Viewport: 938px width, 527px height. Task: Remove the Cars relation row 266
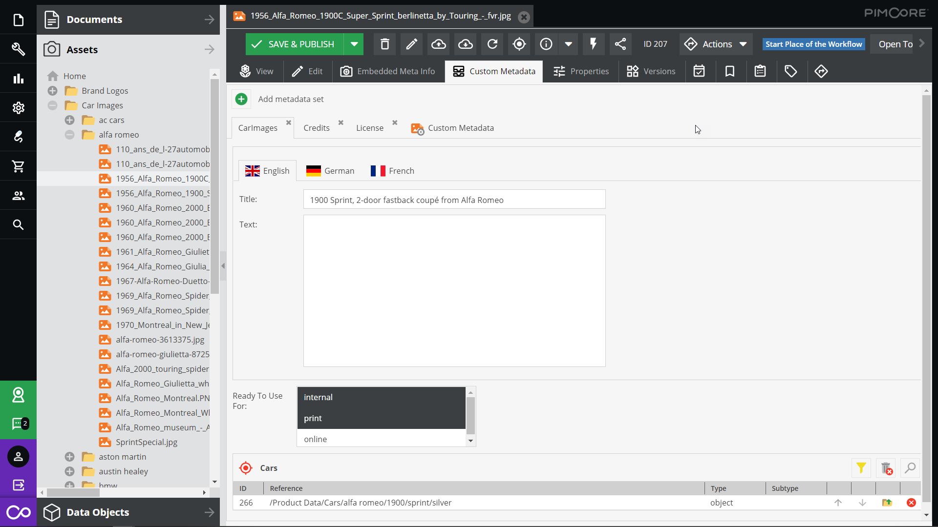911,503
